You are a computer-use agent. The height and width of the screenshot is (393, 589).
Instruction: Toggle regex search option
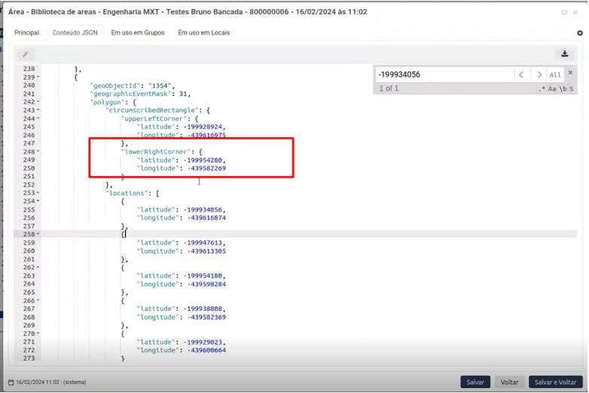(x=542, y=89)
